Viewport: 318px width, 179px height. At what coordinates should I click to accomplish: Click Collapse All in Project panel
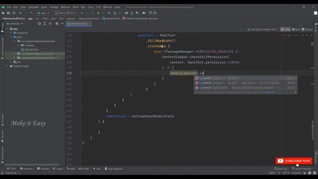click(x=50, y=23)
